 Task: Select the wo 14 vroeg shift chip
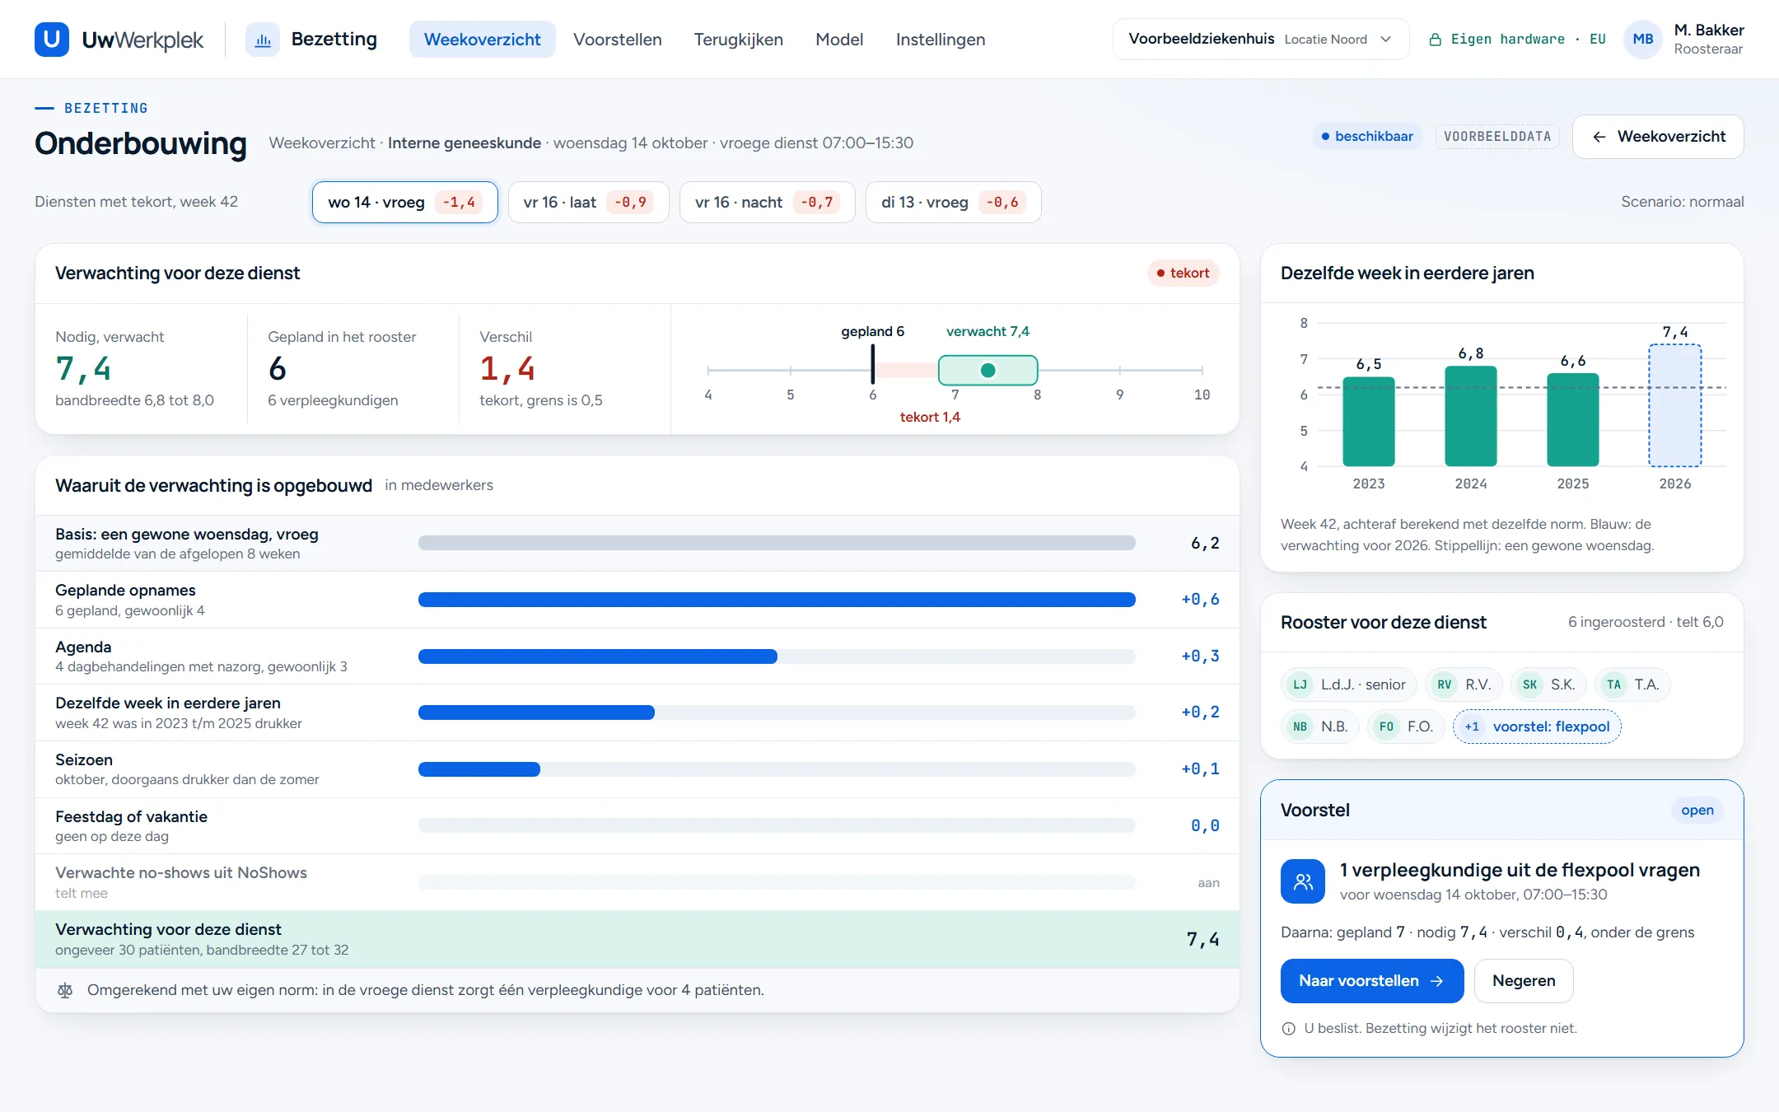(404, 202)
